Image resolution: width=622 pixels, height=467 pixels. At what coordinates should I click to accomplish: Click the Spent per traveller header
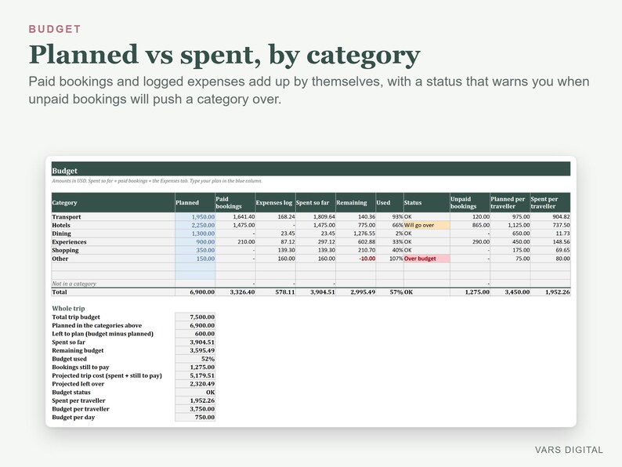pyautogui.click(x=550, y=203)
